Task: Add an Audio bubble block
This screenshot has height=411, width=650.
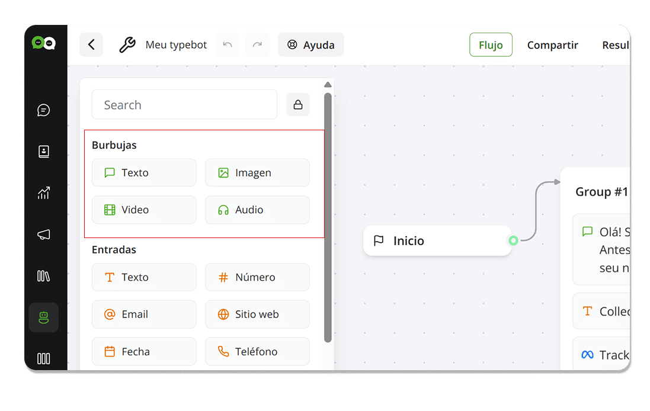Action: (257, 210)
